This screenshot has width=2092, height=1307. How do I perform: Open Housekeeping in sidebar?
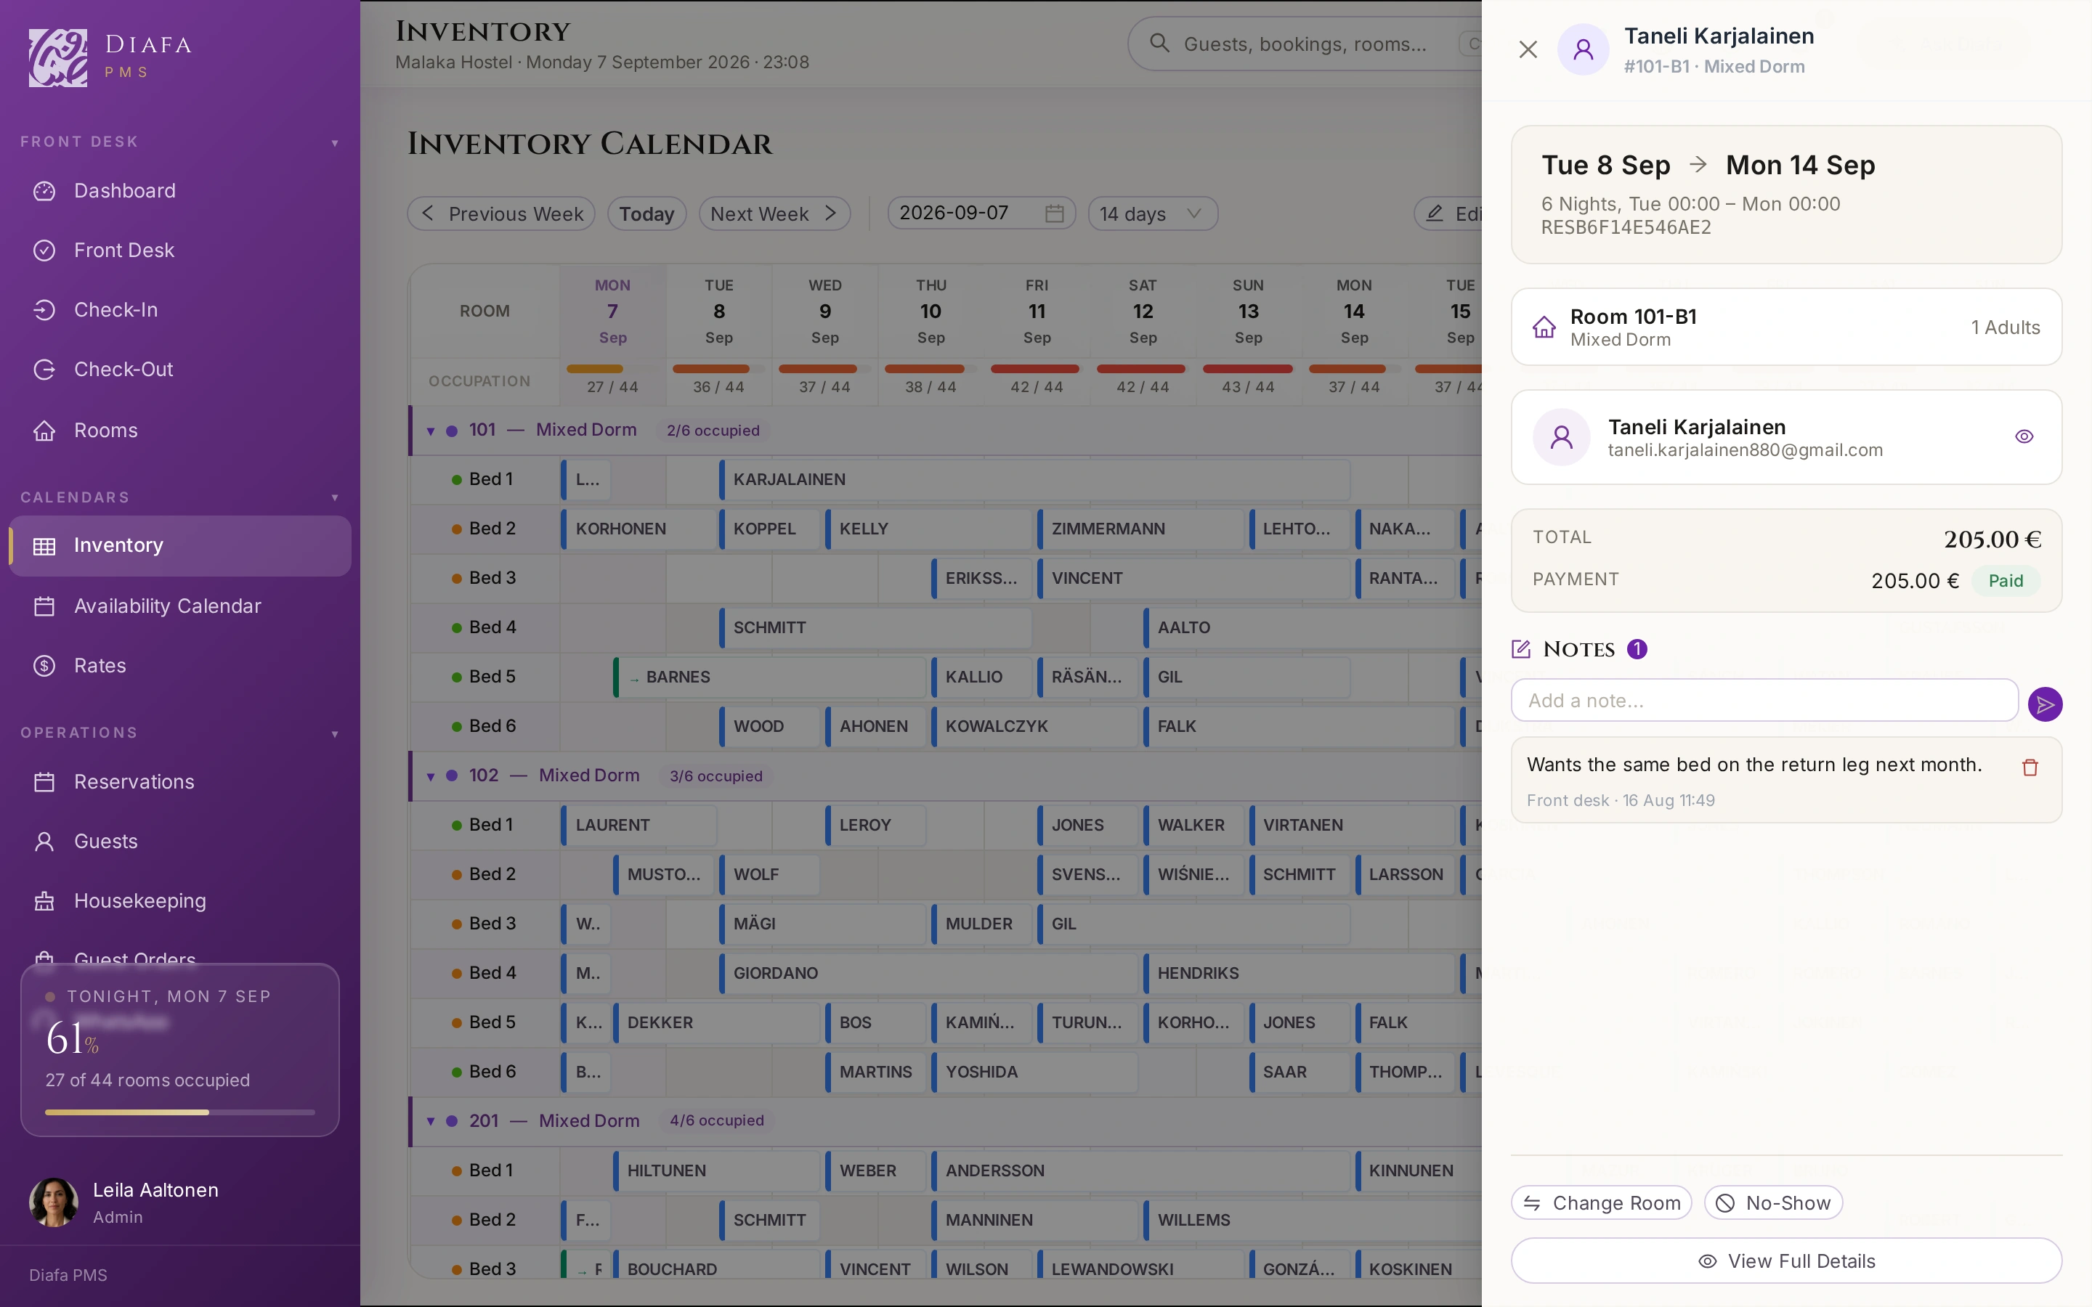(180, 902)
